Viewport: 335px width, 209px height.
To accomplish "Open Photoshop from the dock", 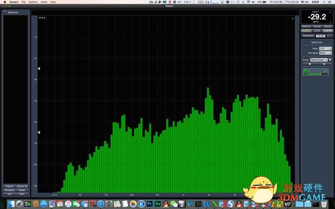I will pyautogui.click(x=149, y=204).
